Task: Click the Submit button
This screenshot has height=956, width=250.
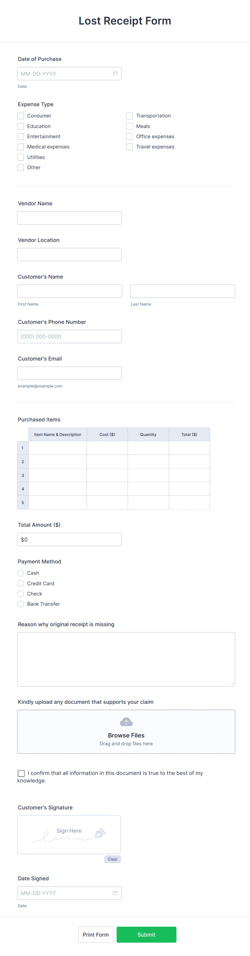Action: [146, 934]
